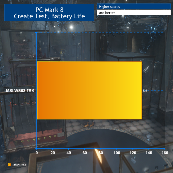Click the 20 axis tick label
Image resolution: width=173 pixels, height=173 pixels.
53,153
